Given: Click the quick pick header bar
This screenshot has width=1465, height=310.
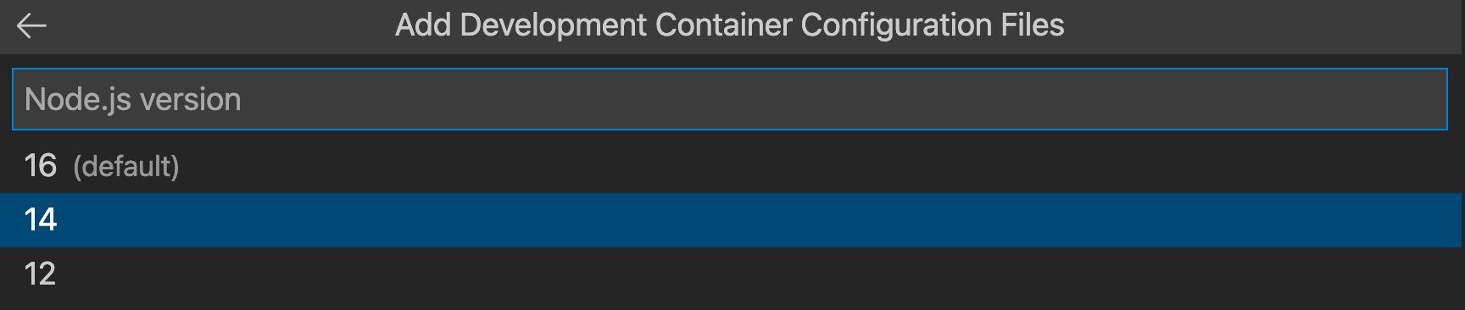Looking at the screenshot, I should pyautogui.click(x=732, y=26).
